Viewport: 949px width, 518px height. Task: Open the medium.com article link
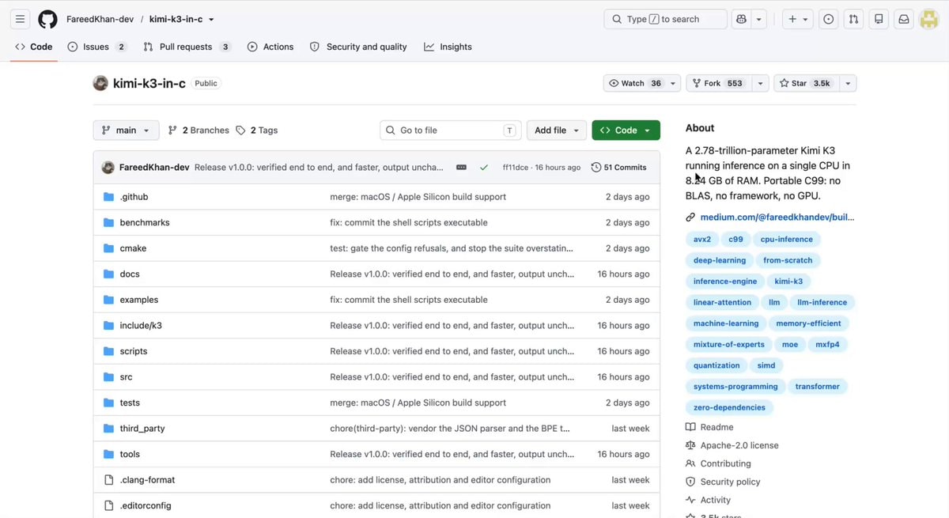[777, 217]
